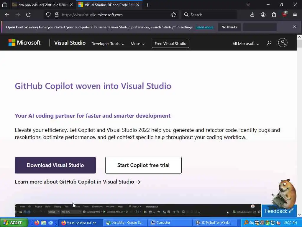
Task: Click the network computers tray icon
Action: [273, 223]
